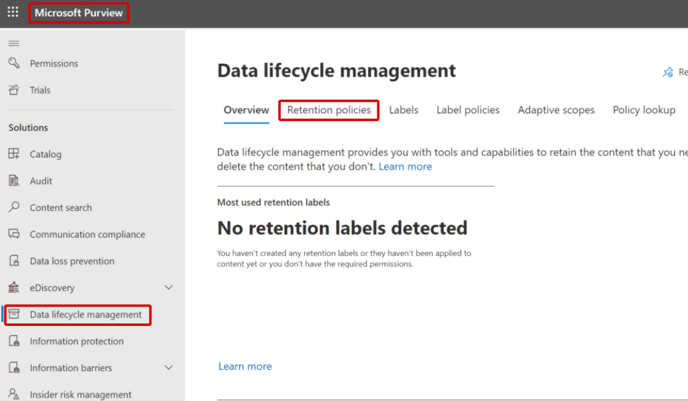The image size is (688, 401).
Task: Click the Data loss prevention icon
Action: [x=14, y=261]
